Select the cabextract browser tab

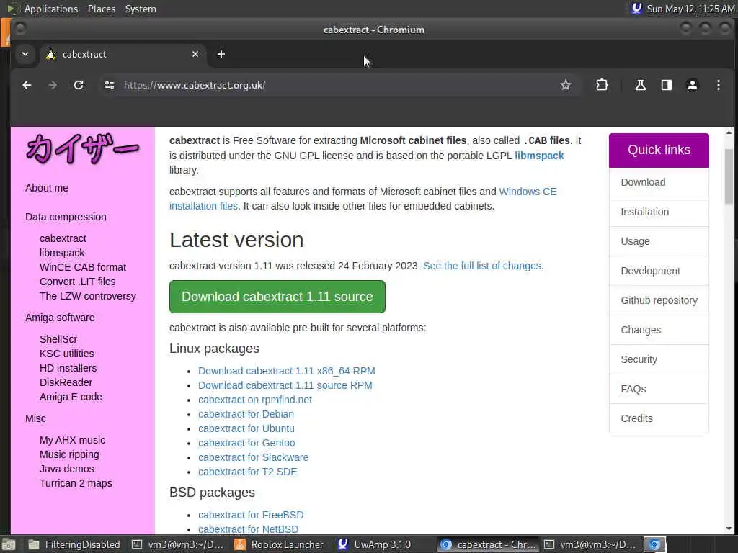tap(123, 54)
